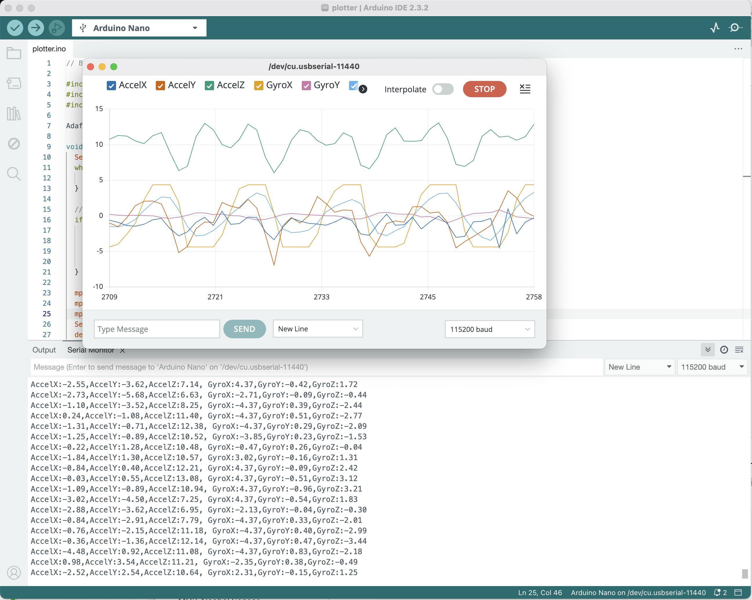Screen dimensions: 752x600
Task: Open the Serial Monitor magnifier icon
Action: pos(735,28)
